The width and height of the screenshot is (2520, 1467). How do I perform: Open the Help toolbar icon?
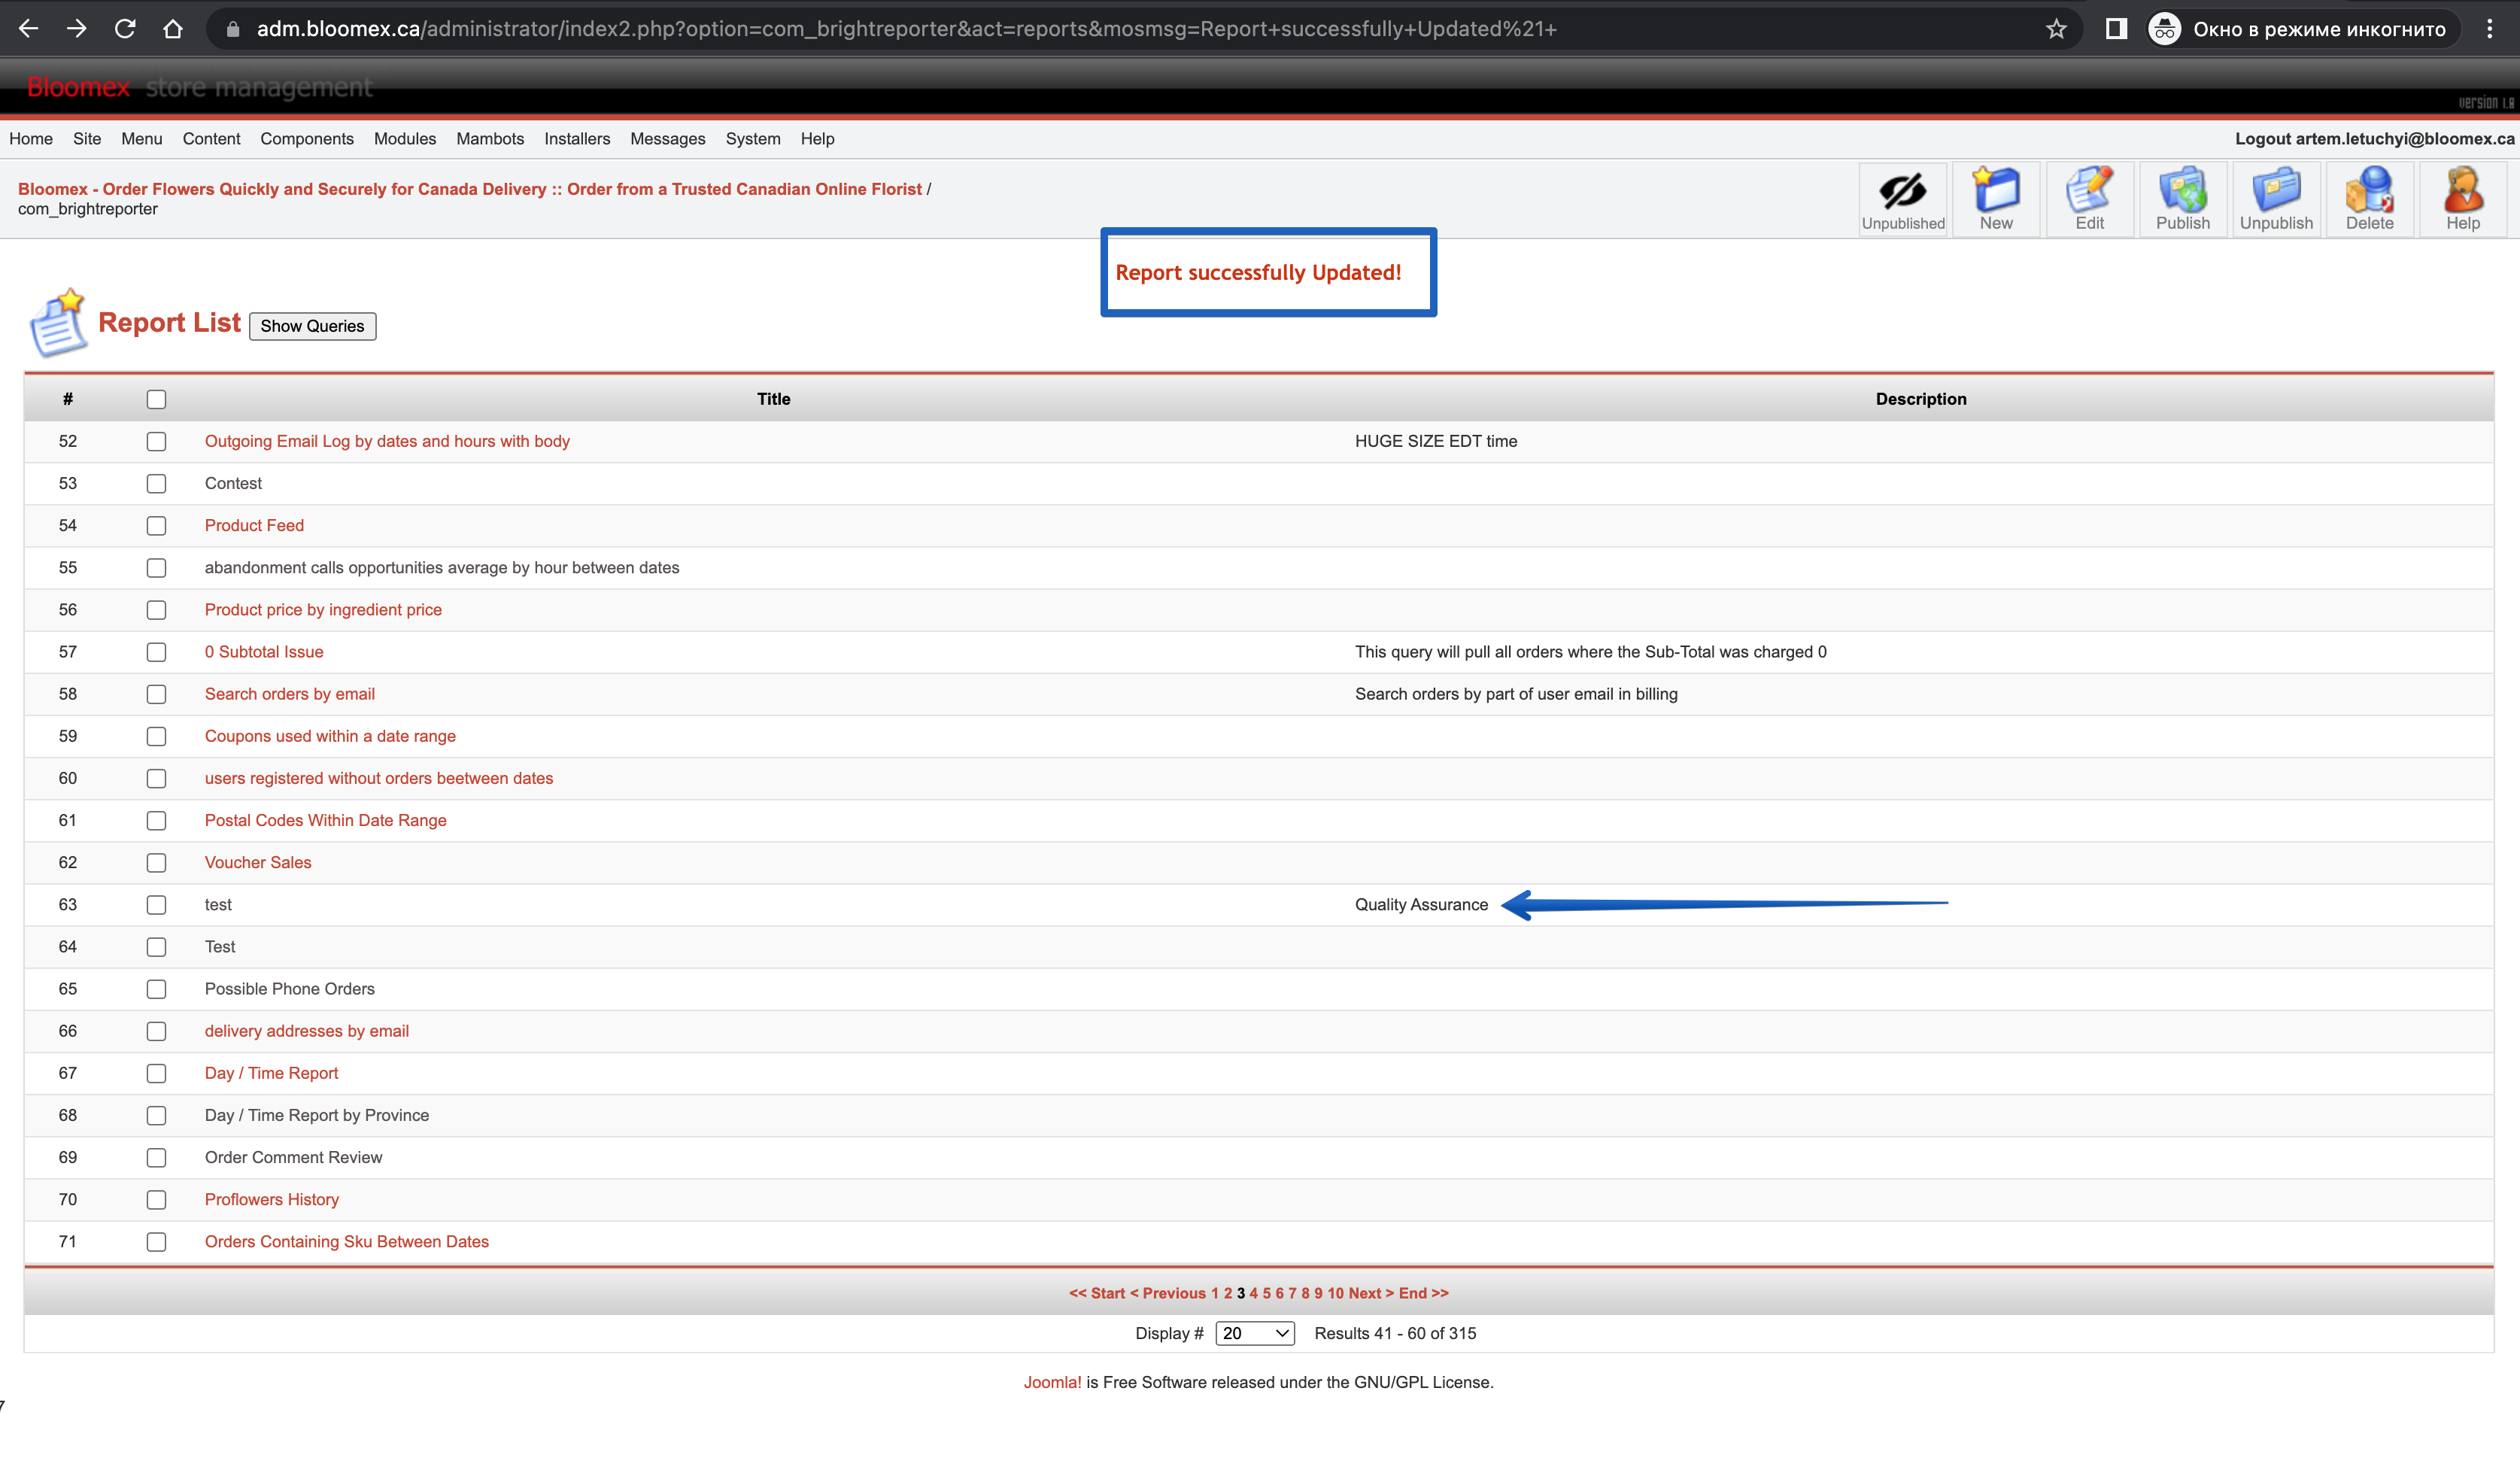tap(2462, 200)
